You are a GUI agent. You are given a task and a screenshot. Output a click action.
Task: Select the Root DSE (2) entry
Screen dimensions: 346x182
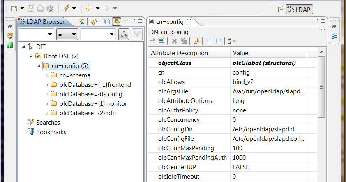[61, 56]
